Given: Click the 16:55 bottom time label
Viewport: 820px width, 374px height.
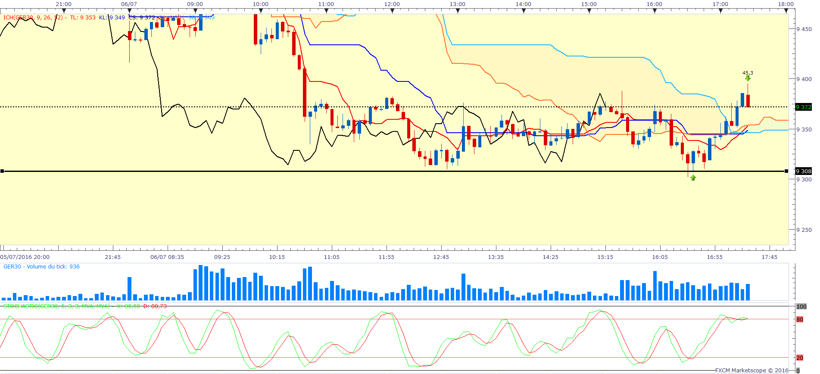Looking at the screenshot, I should click(x=715, y=257).
